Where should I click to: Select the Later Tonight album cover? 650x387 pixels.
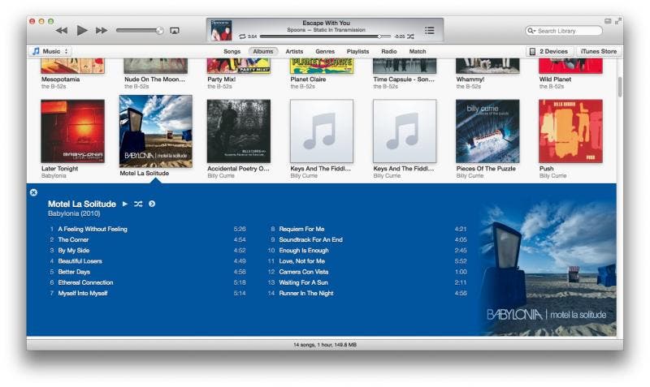[72, 131]
